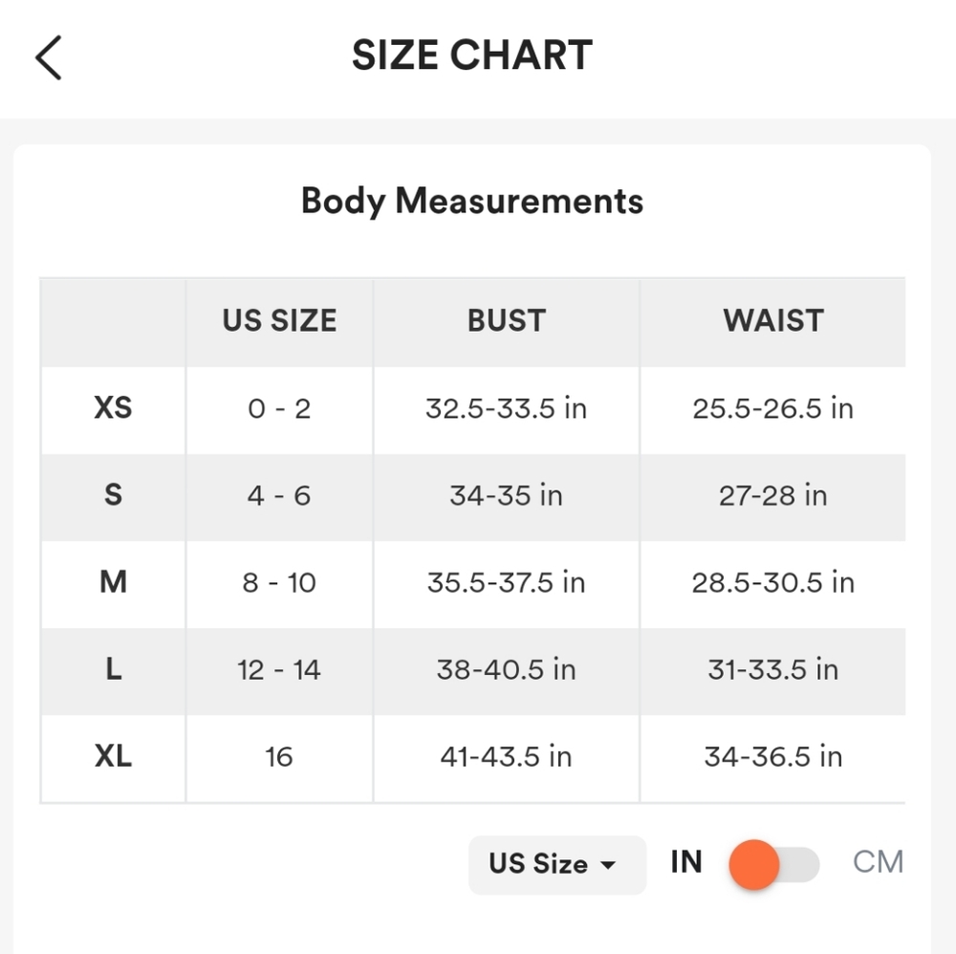
Task: Click the BUST column header
Action: coord(506,321)
